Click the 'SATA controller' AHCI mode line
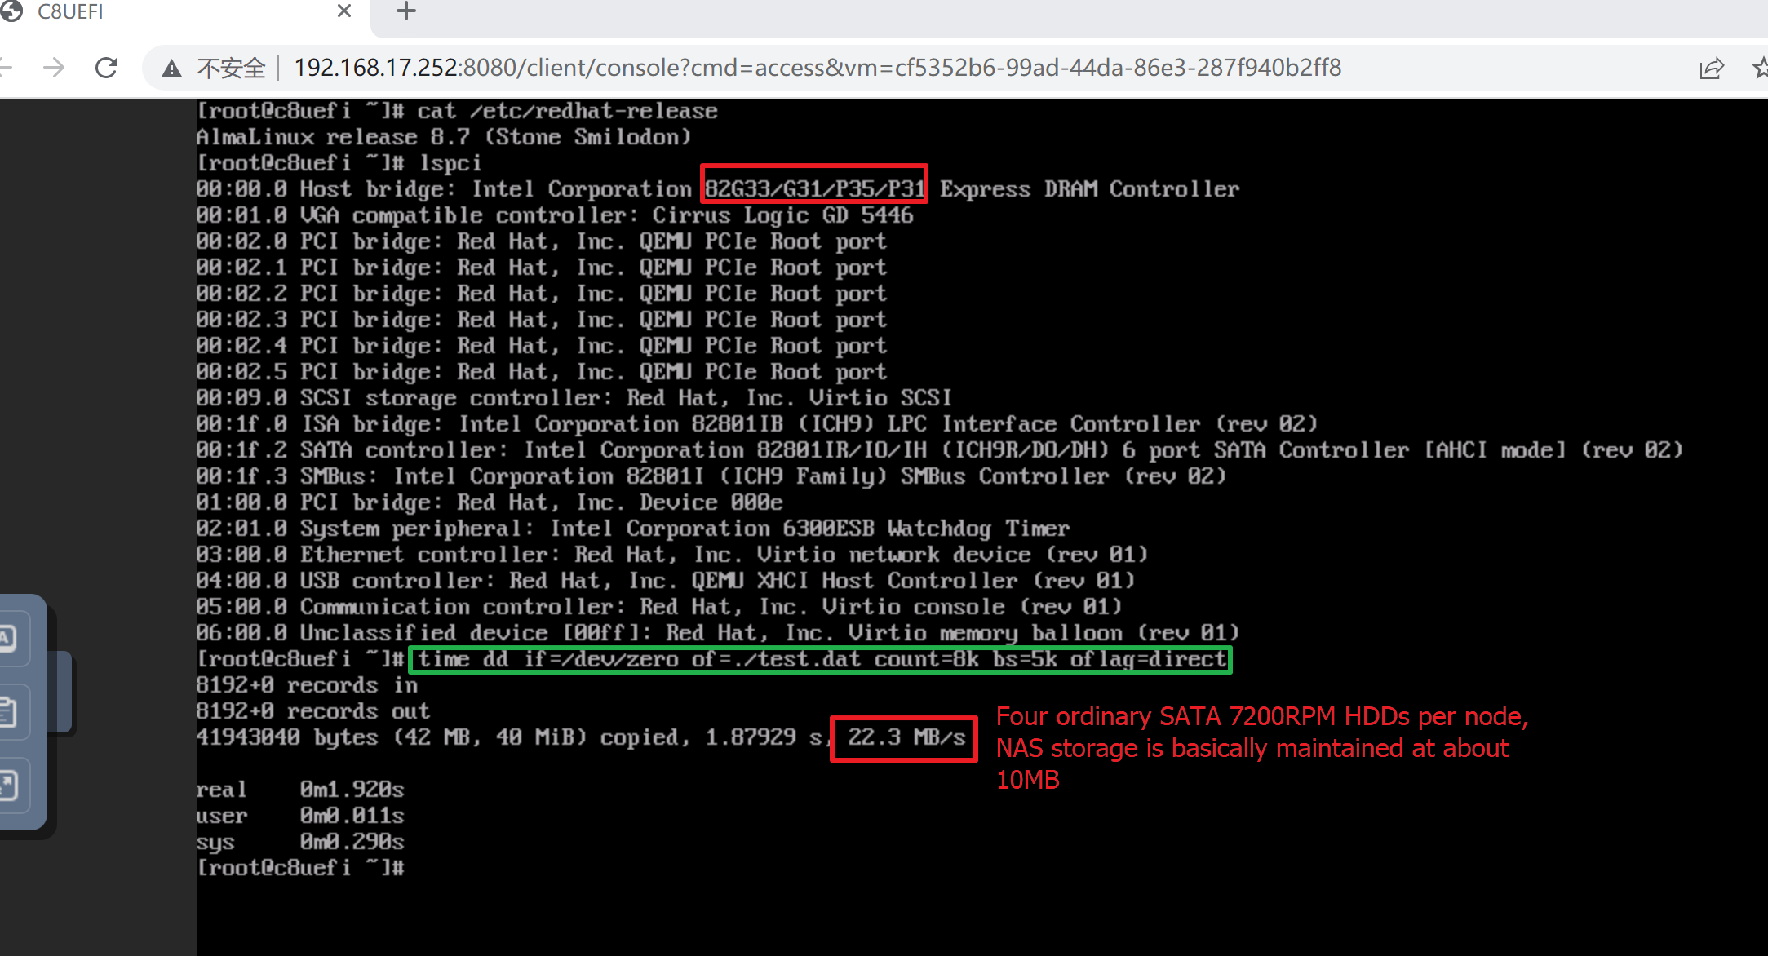This screenshot has height=956, width=1768. click(x=940, y=450)
